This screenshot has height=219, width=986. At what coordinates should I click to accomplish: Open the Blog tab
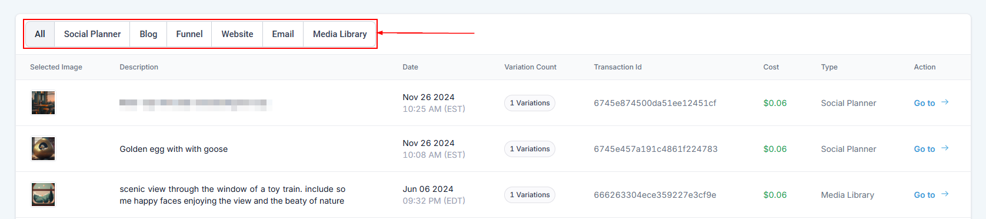pos(148,34)
